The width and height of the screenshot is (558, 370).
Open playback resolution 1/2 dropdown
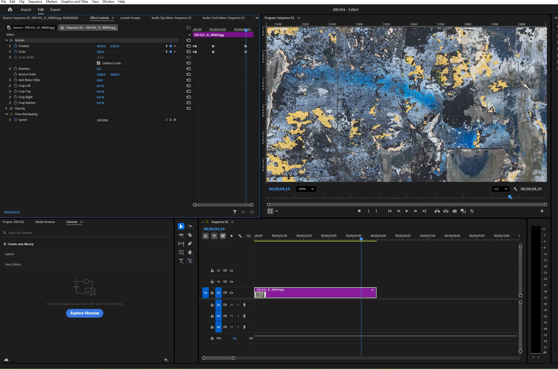pos(500,189)
